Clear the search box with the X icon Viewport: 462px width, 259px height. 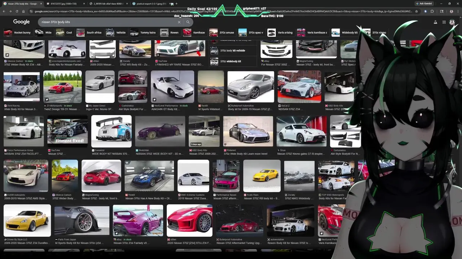179,22
